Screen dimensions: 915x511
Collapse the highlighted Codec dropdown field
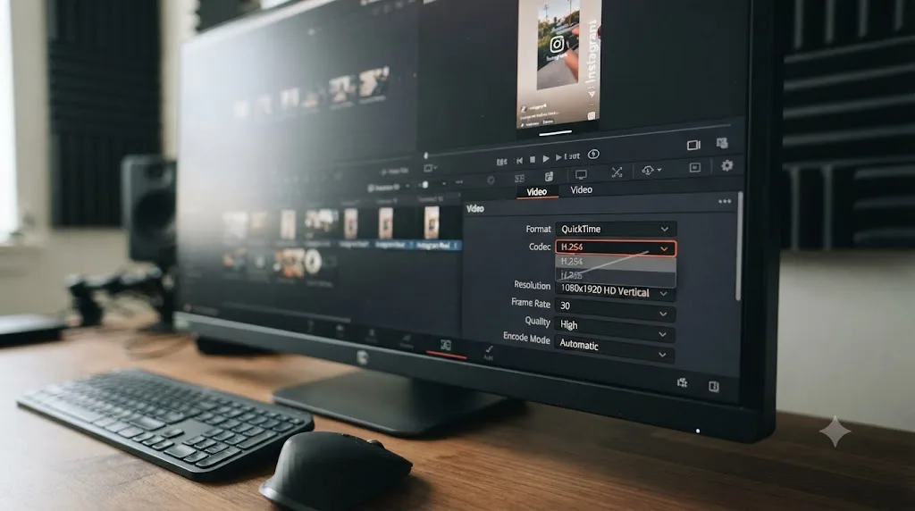(x=616, y=248)
